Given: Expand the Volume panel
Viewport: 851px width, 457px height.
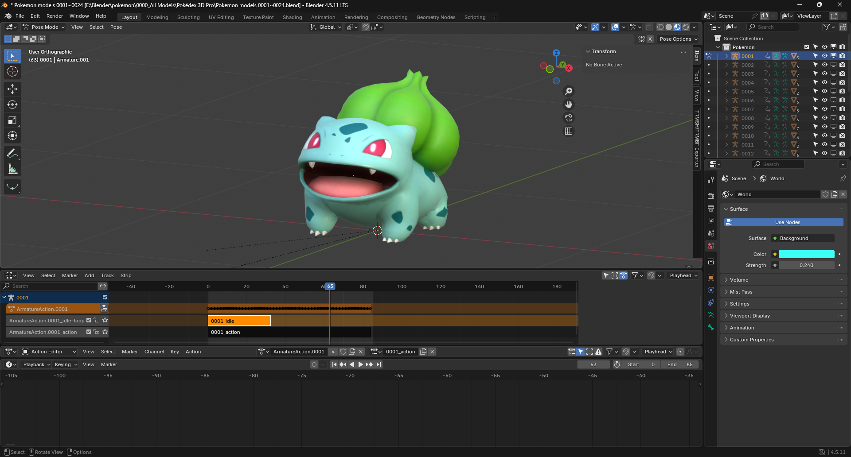Looking at the screenshot, I should (x=784, y=280).
